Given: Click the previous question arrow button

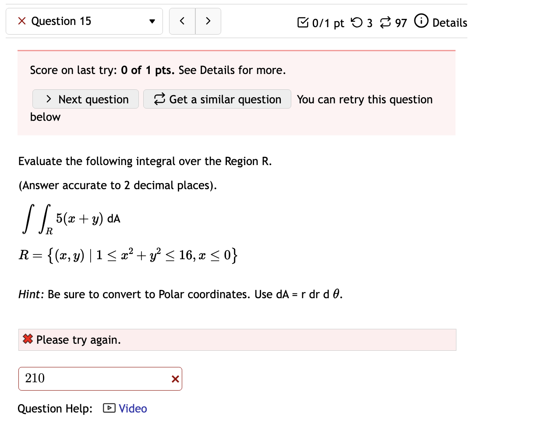Looking at the screenshot, I should 182,21.
